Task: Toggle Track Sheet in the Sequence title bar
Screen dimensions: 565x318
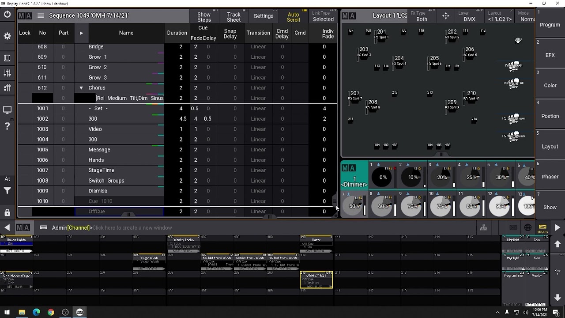Action: (x=234, y=17)
